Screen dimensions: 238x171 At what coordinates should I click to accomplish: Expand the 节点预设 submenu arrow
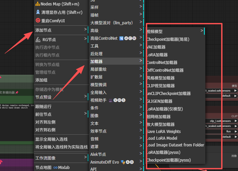85,97
